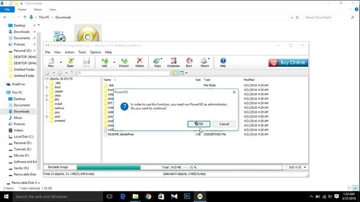Open the Buy Online banner
360x202 pixels.
tap(288, 62)
